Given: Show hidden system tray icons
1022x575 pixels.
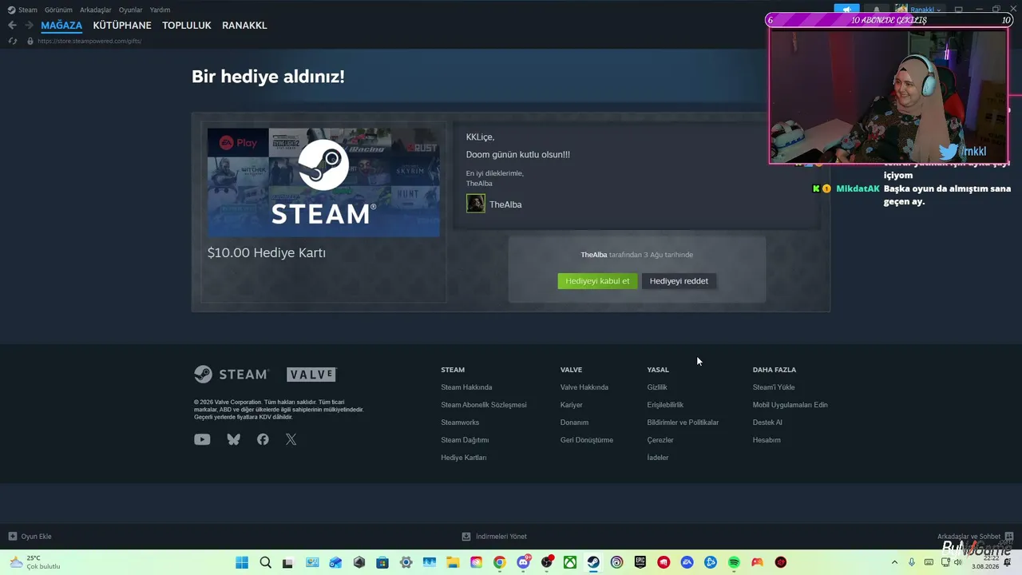Looking at the screenshot, I should [894, 562].
